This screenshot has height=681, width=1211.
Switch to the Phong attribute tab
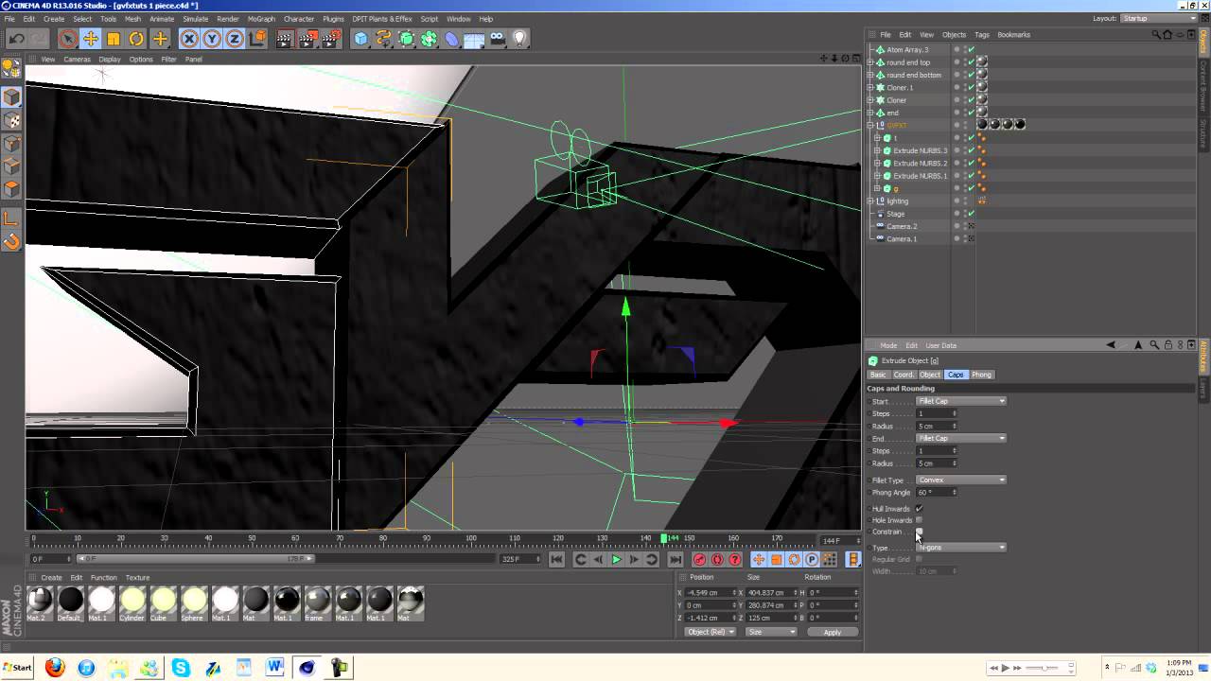(x=982, y=375)
